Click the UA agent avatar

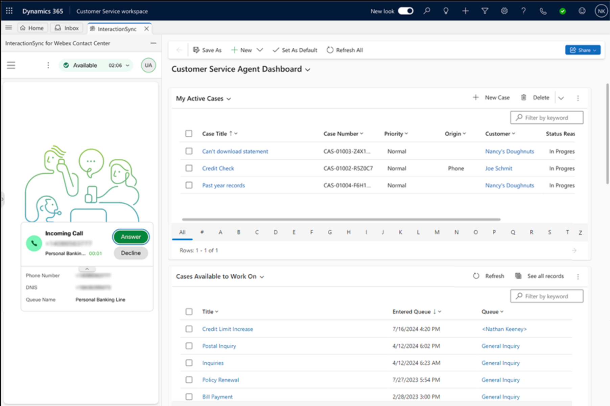[148, 65]
